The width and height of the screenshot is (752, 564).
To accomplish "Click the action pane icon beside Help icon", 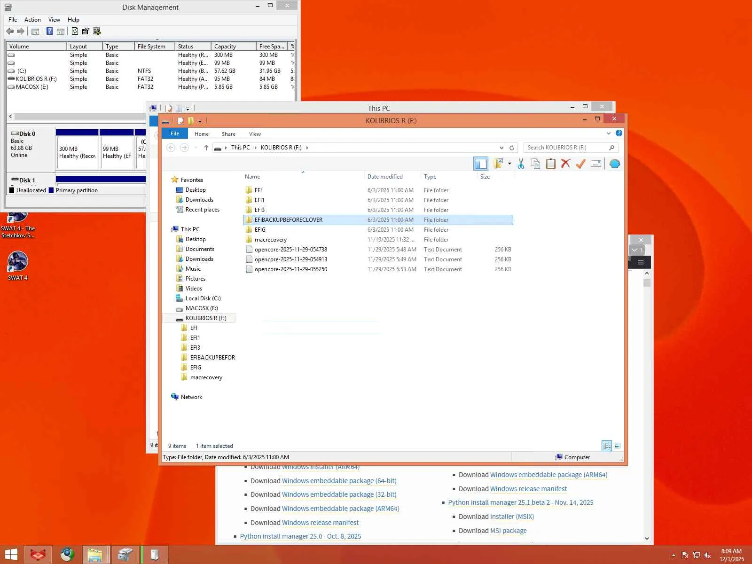I will [x=61, y=31].
